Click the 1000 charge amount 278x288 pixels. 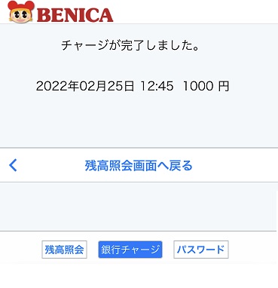click(198, 86)
